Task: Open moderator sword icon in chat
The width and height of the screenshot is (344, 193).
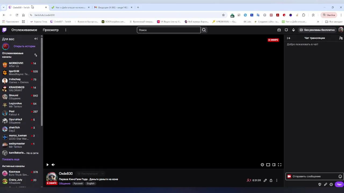Action: [325, 184]
